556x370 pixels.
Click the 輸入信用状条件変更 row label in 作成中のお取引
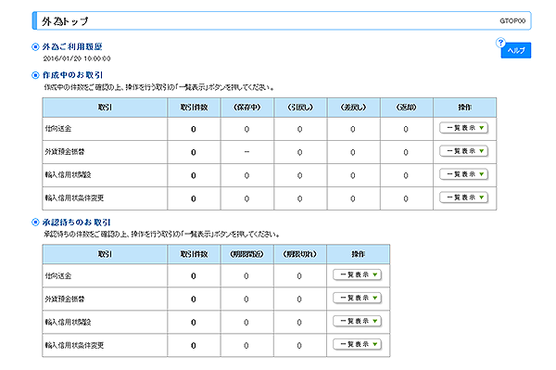pyautogui.click(x=74, y=198)
